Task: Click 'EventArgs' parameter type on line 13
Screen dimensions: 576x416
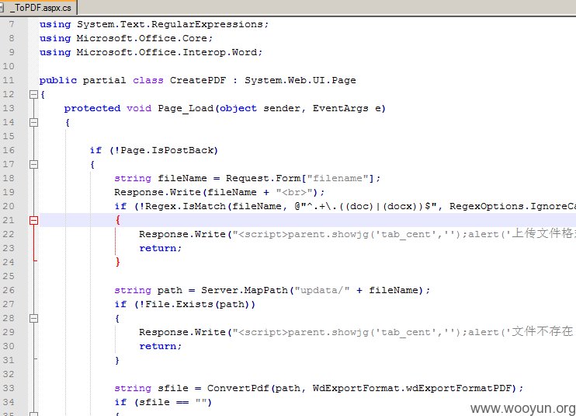Action: 340,109
